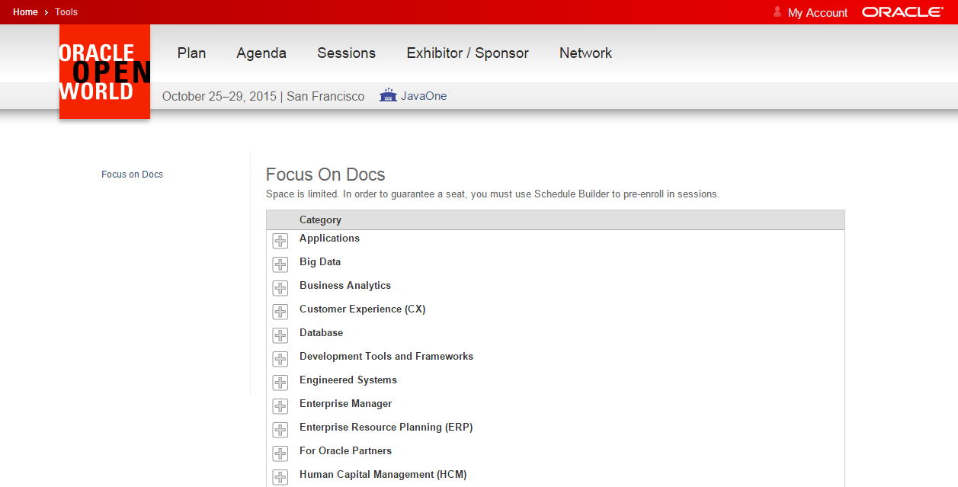Expand Customer Experience (CX) plus icon
This screenshot has height=487, width=958.
(x=280, y=312)
